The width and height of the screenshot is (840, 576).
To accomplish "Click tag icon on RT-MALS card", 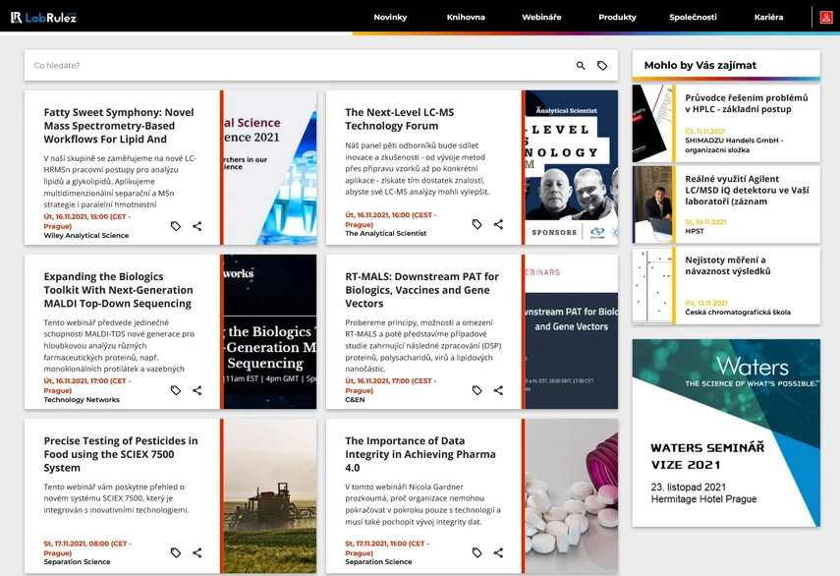I will (x=476, y=390).
